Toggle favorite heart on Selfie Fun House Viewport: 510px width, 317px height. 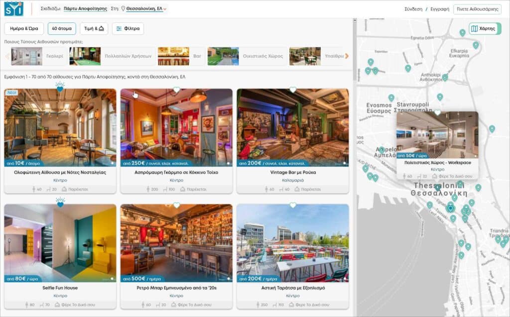pos(60,204)
